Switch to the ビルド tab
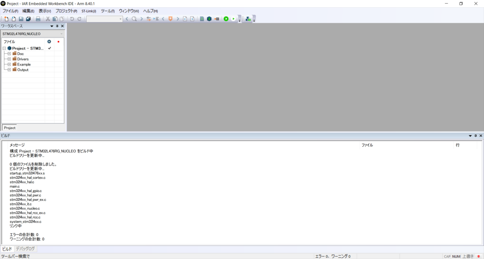Image resolution: width=484 pixels, height=259 pixels. (7, 249)
